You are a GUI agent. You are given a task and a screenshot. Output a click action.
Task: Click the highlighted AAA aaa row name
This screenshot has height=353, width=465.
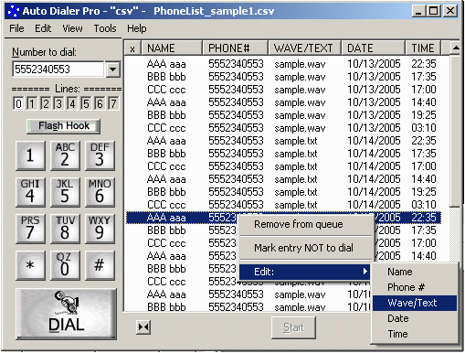click(x=166, y=218)
